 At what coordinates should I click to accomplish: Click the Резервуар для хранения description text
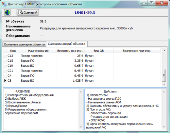(x=86, y=28)
